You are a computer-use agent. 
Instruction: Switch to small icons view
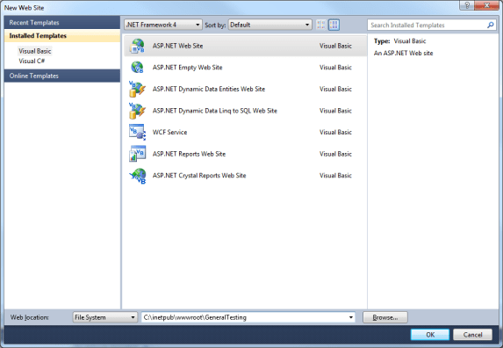point(321,25)
